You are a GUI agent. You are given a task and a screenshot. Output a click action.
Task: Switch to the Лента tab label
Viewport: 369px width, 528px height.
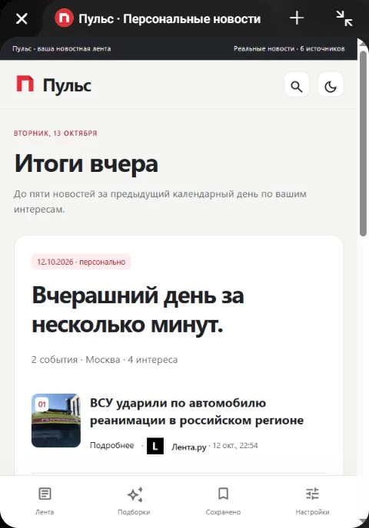tap(45, 512)
